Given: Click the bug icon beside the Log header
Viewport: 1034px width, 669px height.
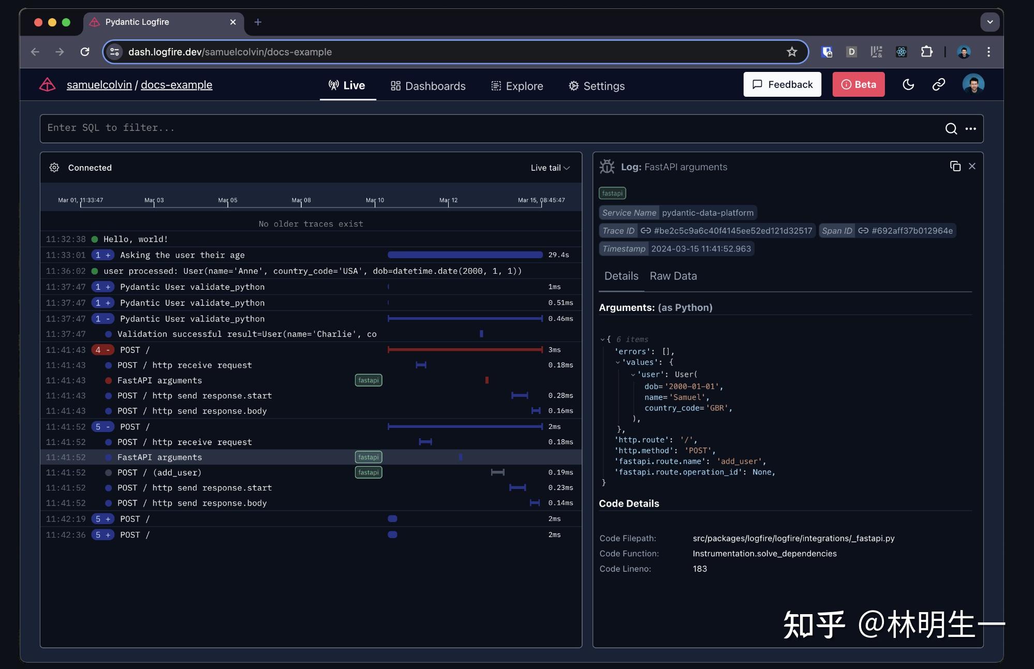Looking at the screenshot, I should (x=607, y=166).
